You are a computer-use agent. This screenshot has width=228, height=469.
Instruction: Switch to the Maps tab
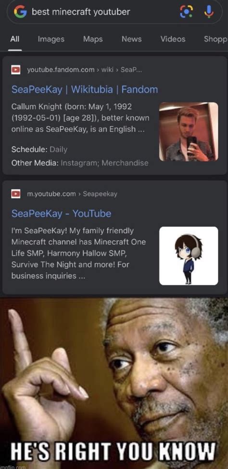click(93, 39)
